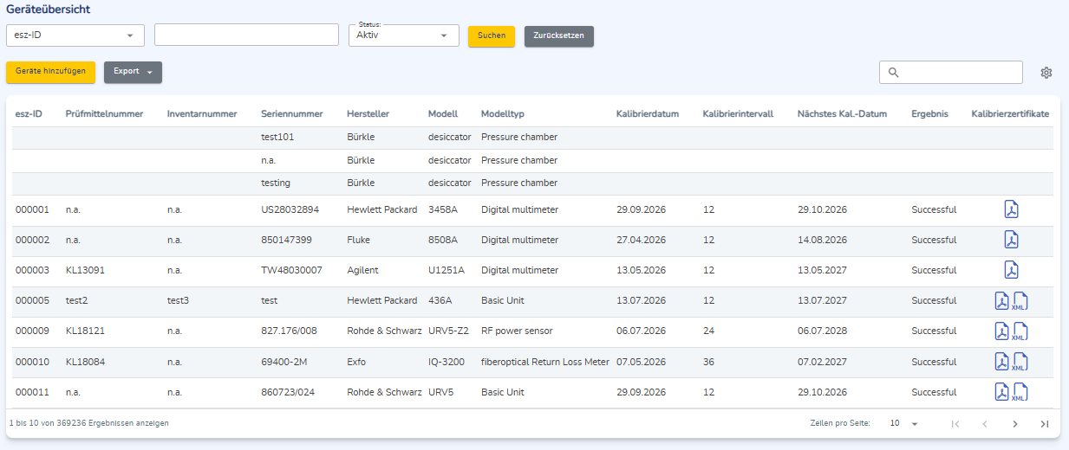Sort by Kalibrierdatum column header
Image resolution: width=1069 pixels, height=450 pixels.
click(648, 113)
